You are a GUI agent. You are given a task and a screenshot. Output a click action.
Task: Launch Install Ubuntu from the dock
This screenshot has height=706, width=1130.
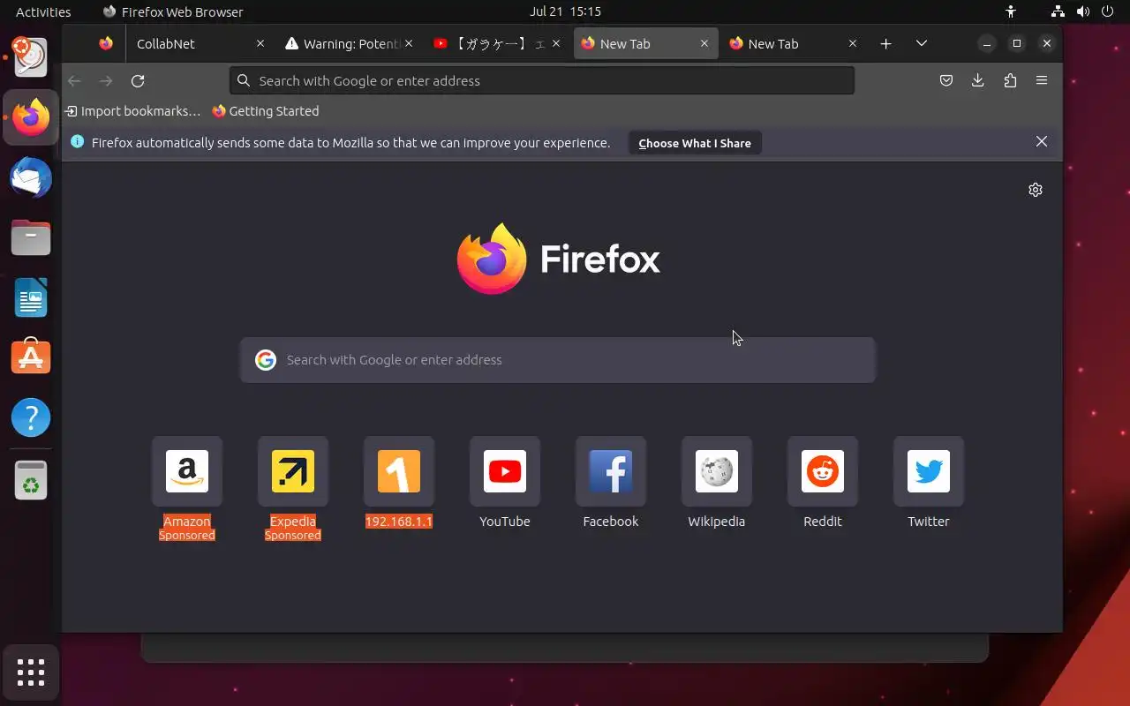click(31, 57)
